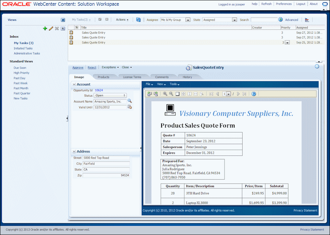The height and width of the screenshot is (235, 330).
Task: Select the Past Week standard view
Action: [x=21, y=83]
